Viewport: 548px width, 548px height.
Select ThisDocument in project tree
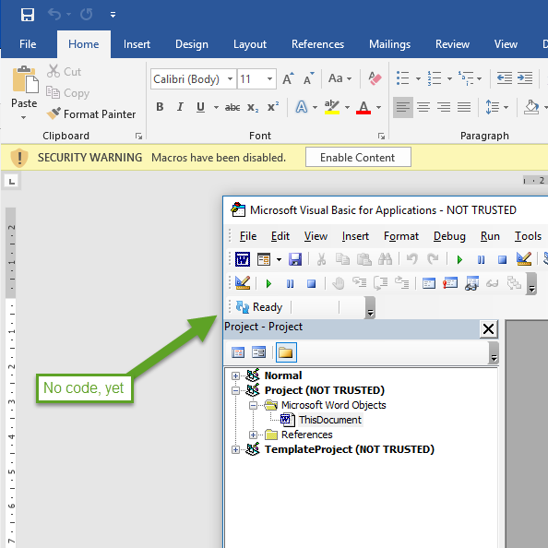tap(330, 420)
